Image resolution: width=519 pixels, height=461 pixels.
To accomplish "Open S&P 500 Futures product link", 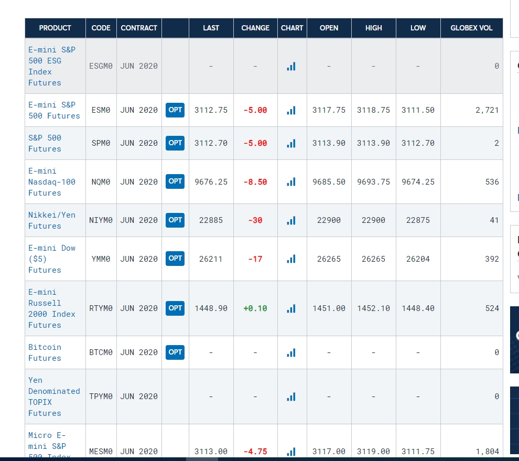I will coord(45,143).
